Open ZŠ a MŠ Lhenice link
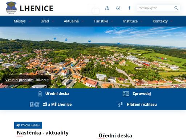 [57, 104]
